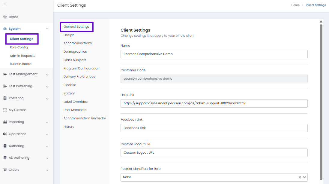Click the Rostering clipboard icon
The height and width of the screenshot is (184, 329).
pos(5,98)
